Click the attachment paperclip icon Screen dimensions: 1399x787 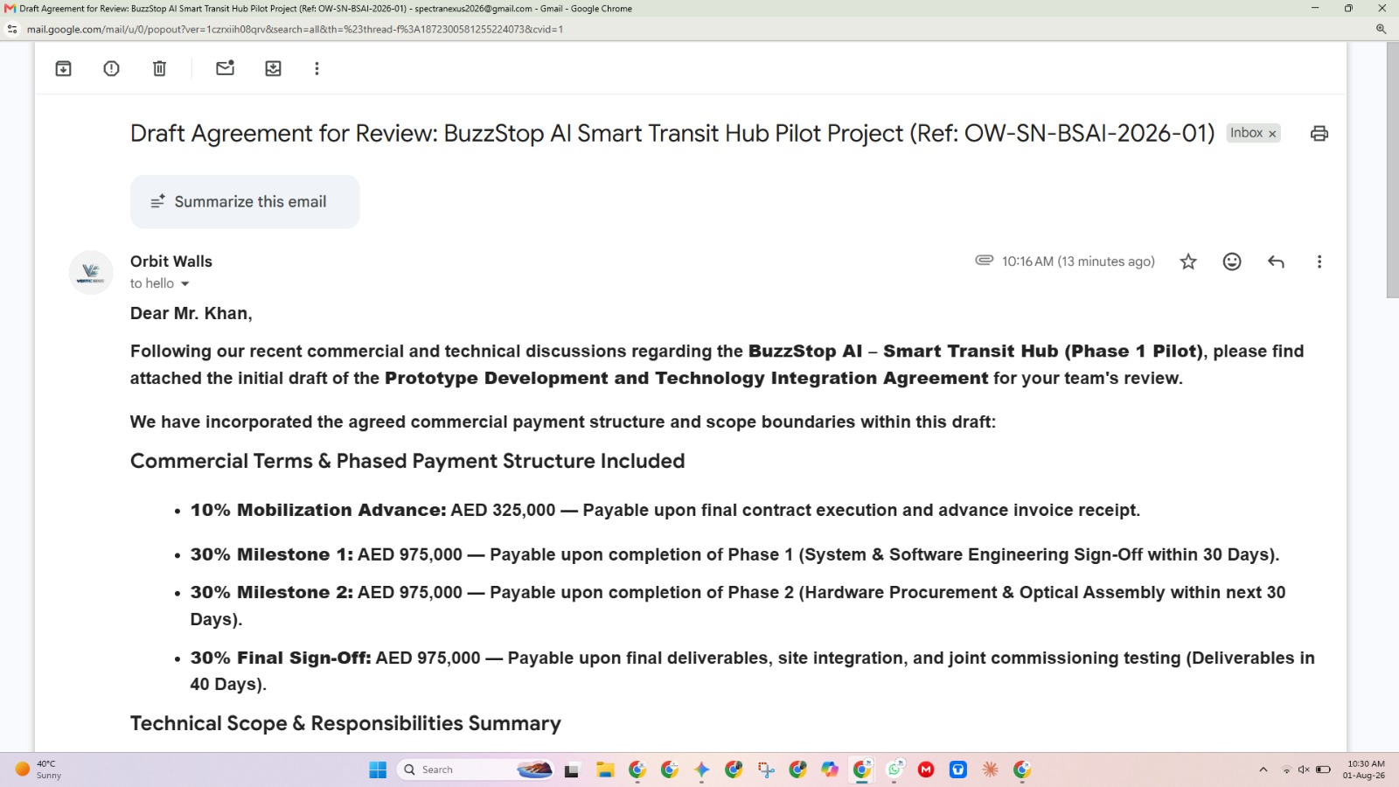pos(985,261)
